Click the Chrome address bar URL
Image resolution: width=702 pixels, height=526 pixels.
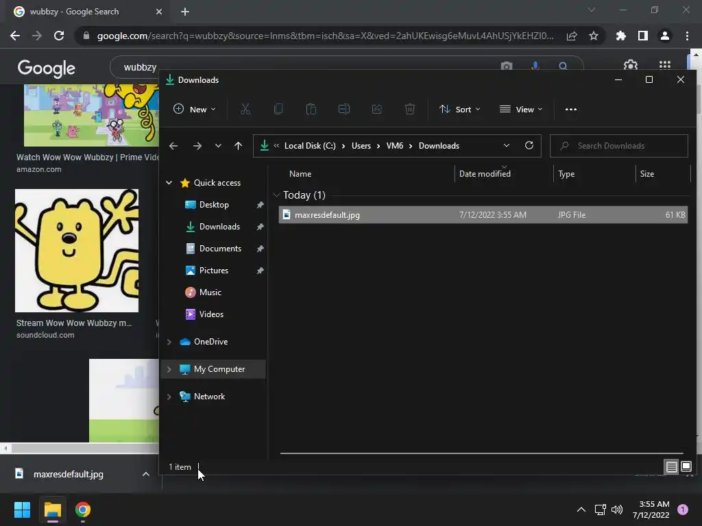point(325,36)
